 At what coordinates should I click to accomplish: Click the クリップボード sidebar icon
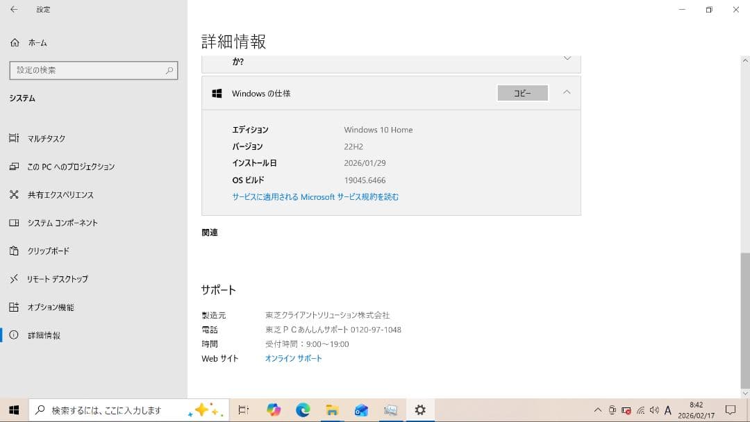(14, 251)
